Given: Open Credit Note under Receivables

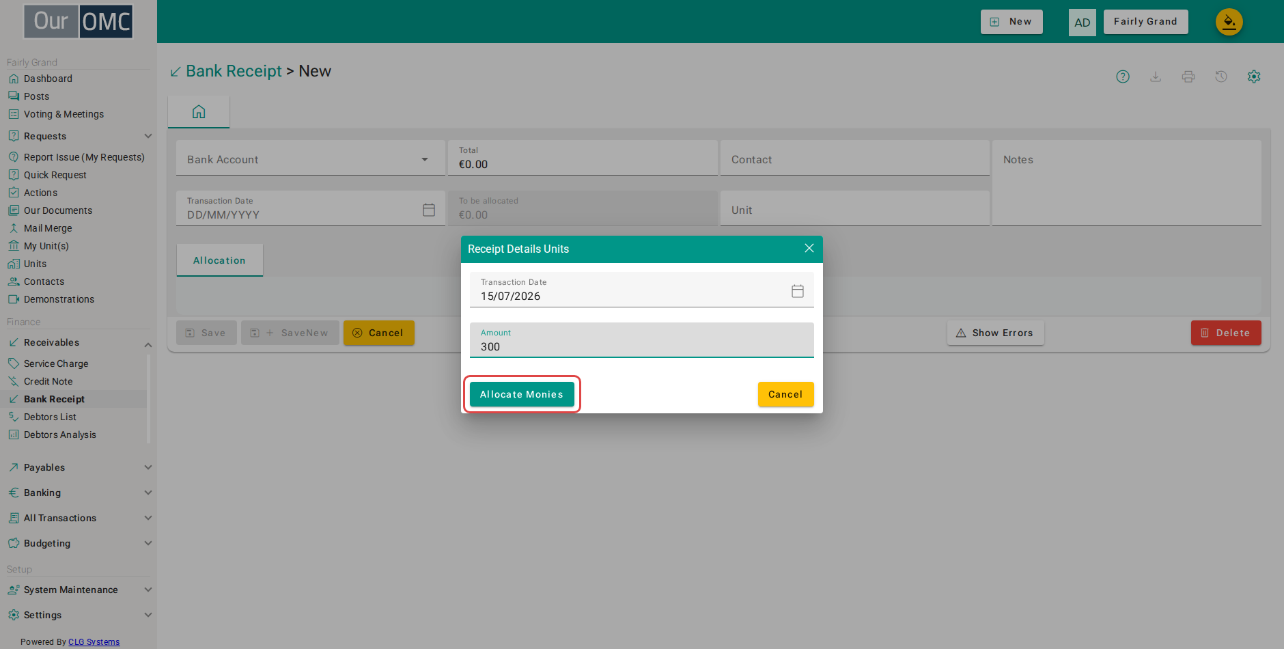Looking at the screenshot, I should pos(48,381).
